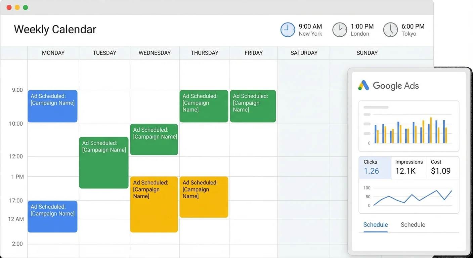The image size is (473, 258).
Task: Click the FRIDAY column header
Action: 254,53
